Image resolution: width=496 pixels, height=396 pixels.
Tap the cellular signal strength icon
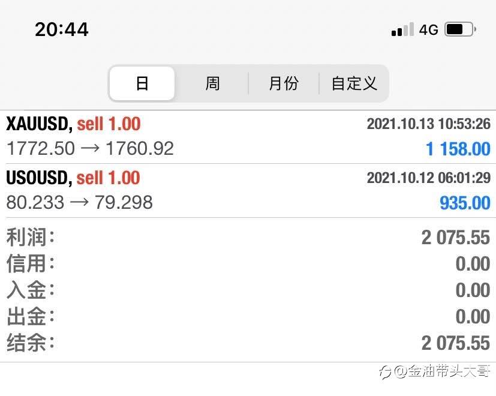tap(402, 29)
